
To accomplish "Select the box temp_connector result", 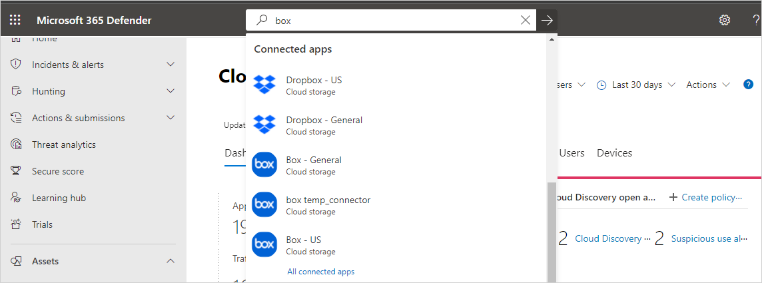I will (x=328, y=205).
